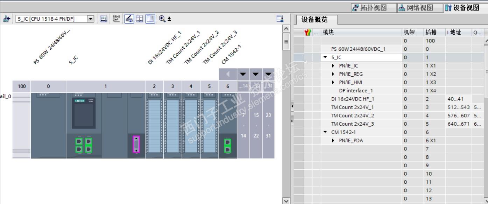Image resolution: width=488 pixels, height=204 pixels.
Task: Click the purple DP interface connector
Action: [x=136, y=145]
